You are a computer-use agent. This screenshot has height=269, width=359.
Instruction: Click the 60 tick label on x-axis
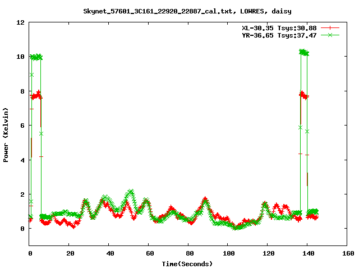148,253
